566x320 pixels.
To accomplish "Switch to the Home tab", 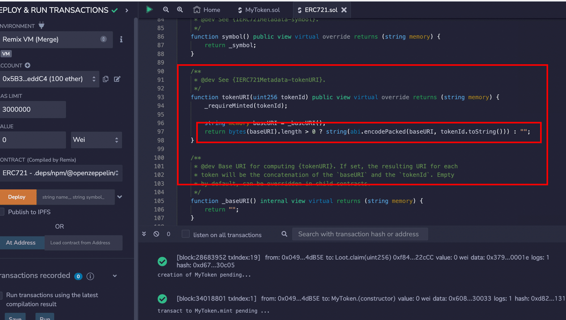I will click(x=207, y=9).
